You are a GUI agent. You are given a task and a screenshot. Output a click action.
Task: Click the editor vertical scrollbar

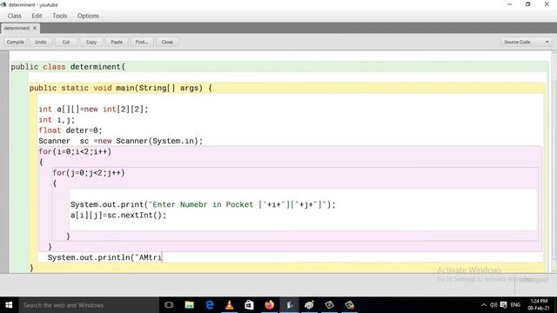pyautogui.click(x=554, y=162)
